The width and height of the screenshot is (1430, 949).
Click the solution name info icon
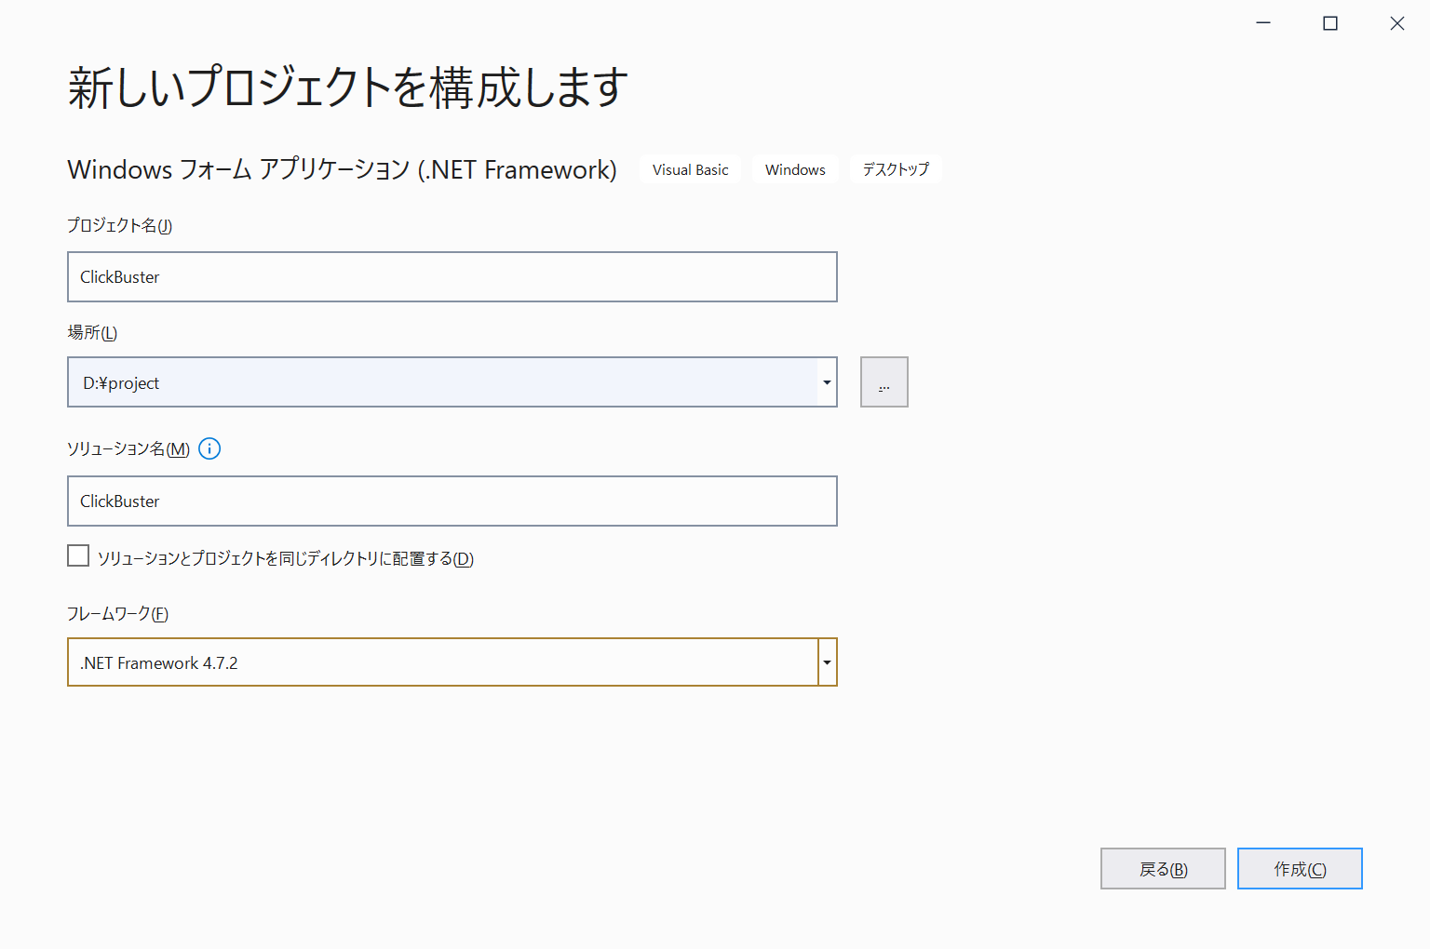tap(209, 448)
